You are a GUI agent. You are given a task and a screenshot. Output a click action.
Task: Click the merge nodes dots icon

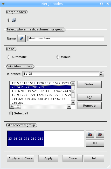(x=14, y=20)
